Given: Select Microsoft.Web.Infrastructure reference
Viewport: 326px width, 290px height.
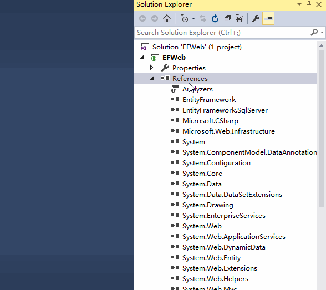Looking at the screenshot, I should (228, 131).
